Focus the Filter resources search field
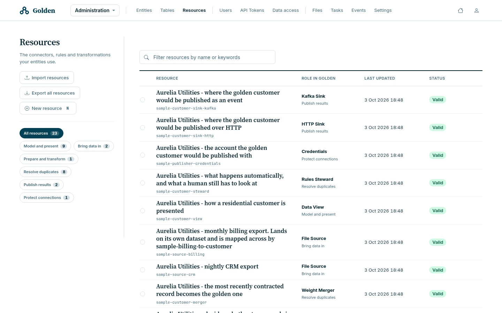Viewport: 502px width, 313px height. click(x=207, y=57)
